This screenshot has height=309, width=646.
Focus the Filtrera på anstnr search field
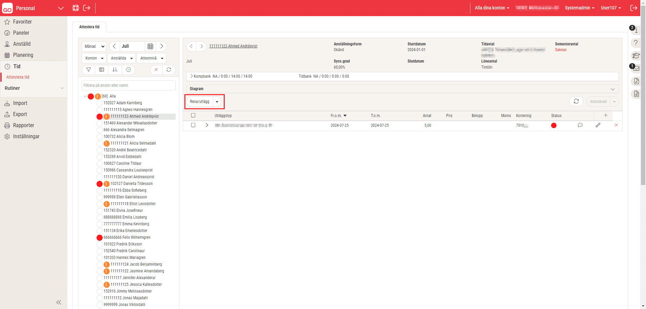tap(129, 85)
